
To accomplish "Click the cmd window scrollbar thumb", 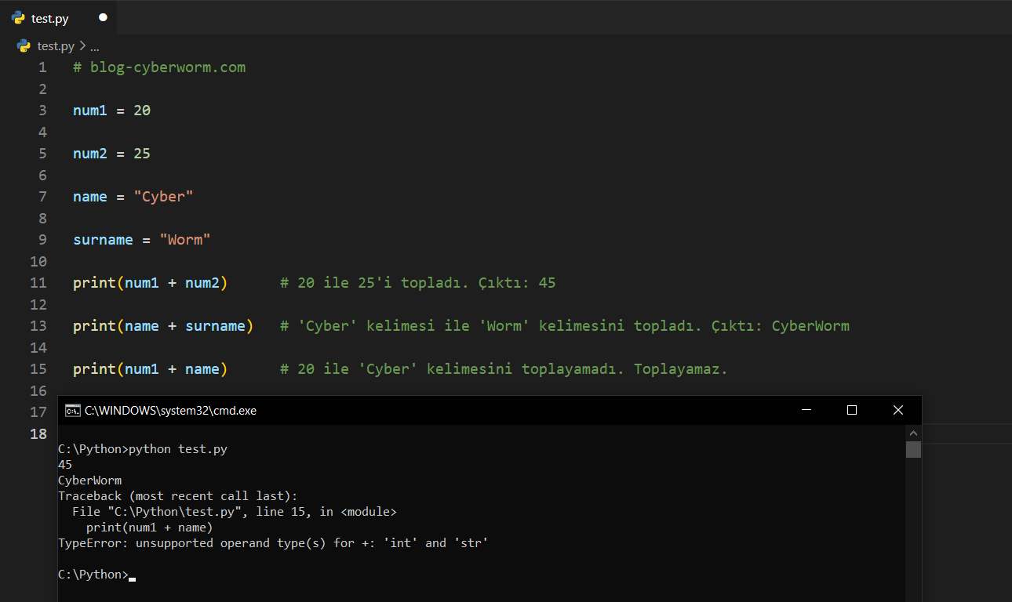I will (913, 449).
